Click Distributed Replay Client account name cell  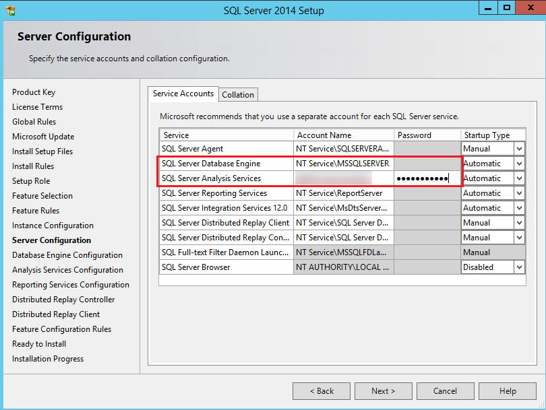(x=344, y=223)
